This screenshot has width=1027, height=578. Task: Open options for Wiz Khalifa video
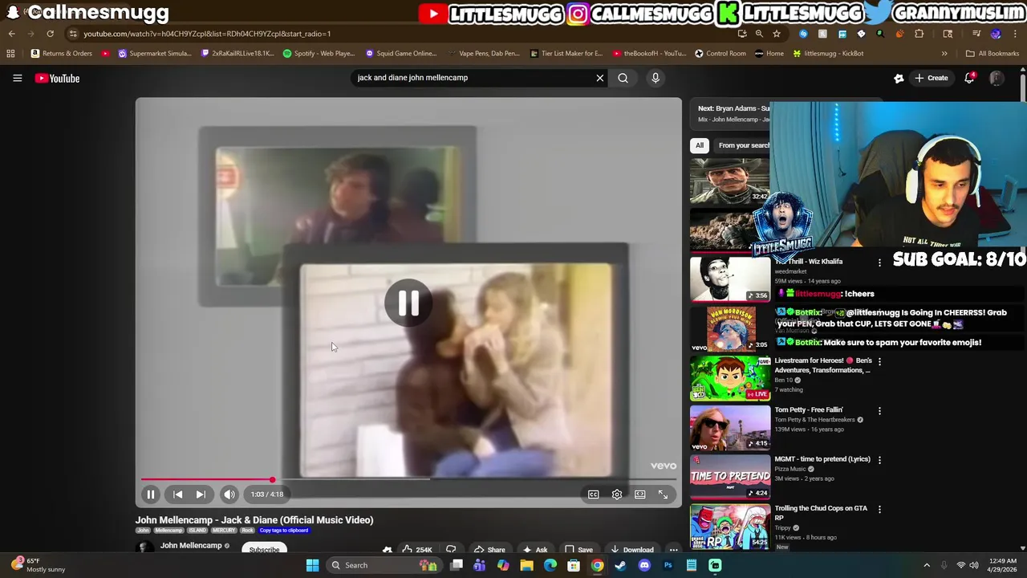(879, 263)
